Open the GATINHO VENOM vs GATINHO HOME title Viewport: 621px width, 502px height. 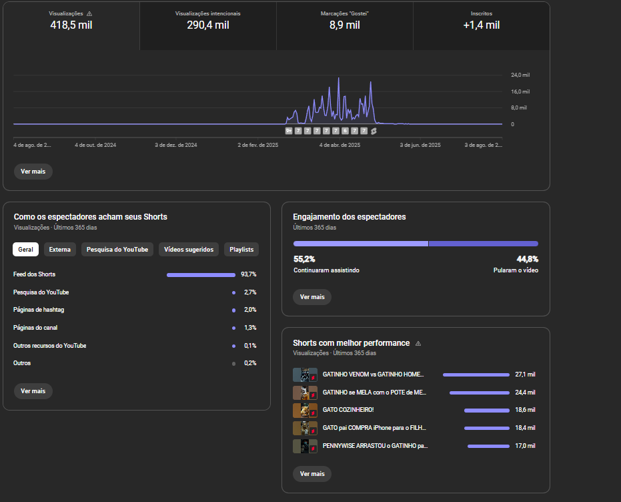click(373, 374)
